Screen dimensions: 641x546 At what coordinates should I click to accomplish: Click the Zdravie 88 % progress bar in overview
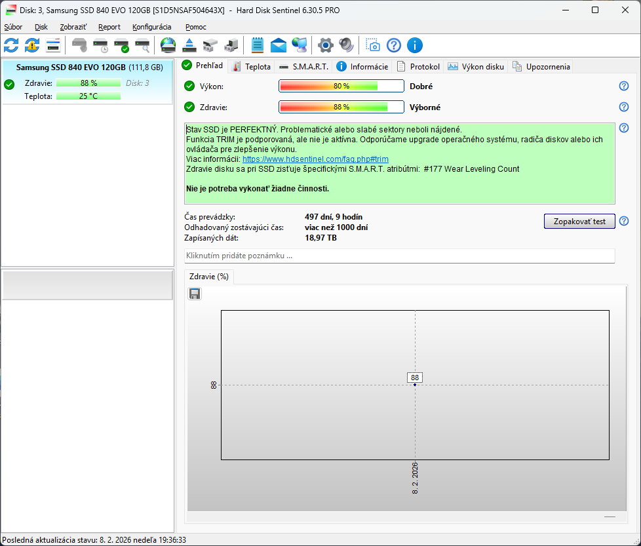(x=341, y=107)
